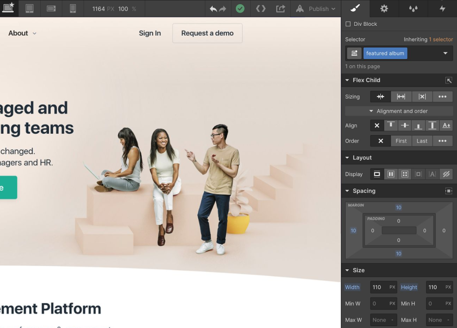
Task: Select the Style panel paintbrush icon
Action: coord(355,8)
